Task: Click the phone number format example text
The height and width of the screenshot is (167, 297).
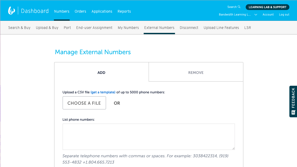Action: (x=145, y=159)
